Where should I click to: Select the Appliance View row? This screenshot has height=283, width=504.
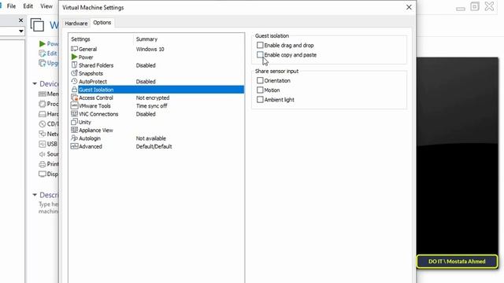click(x=157, y=130)
